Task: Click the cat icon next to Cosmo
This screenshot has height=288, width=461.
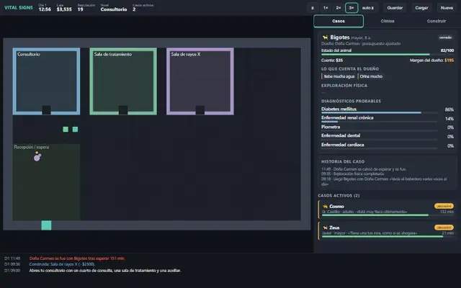Action: [x=325, y=207]
